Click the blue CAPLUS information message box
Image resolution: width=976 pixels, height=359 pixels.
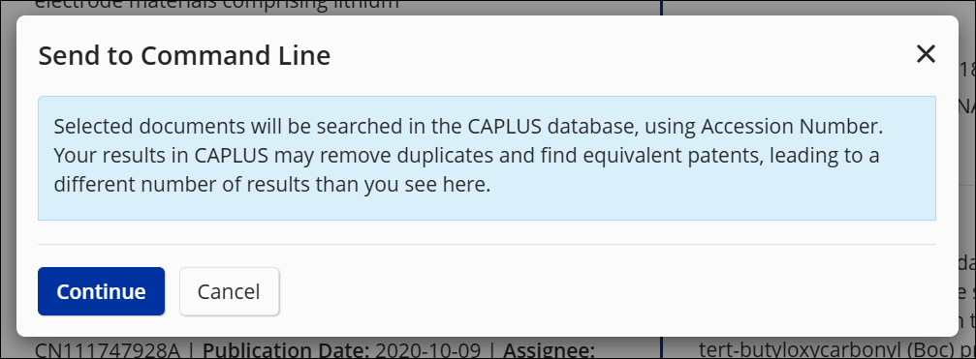(487, 158)
